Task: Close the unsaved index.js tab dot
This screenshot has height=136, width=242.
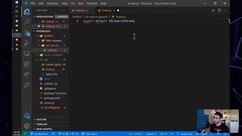Action: tap(118, 10)
